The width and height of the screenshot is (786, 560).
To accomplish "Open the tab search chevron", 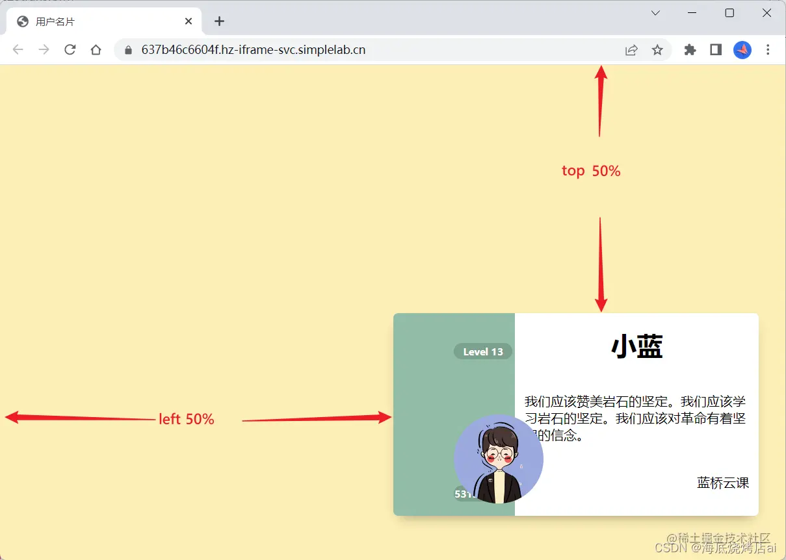I will (655, 12).
